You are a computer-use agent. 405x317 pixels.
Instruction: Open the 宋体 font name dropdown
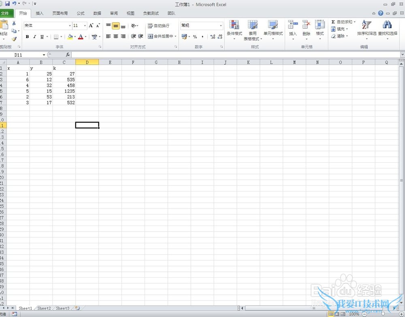coord(70,26)
